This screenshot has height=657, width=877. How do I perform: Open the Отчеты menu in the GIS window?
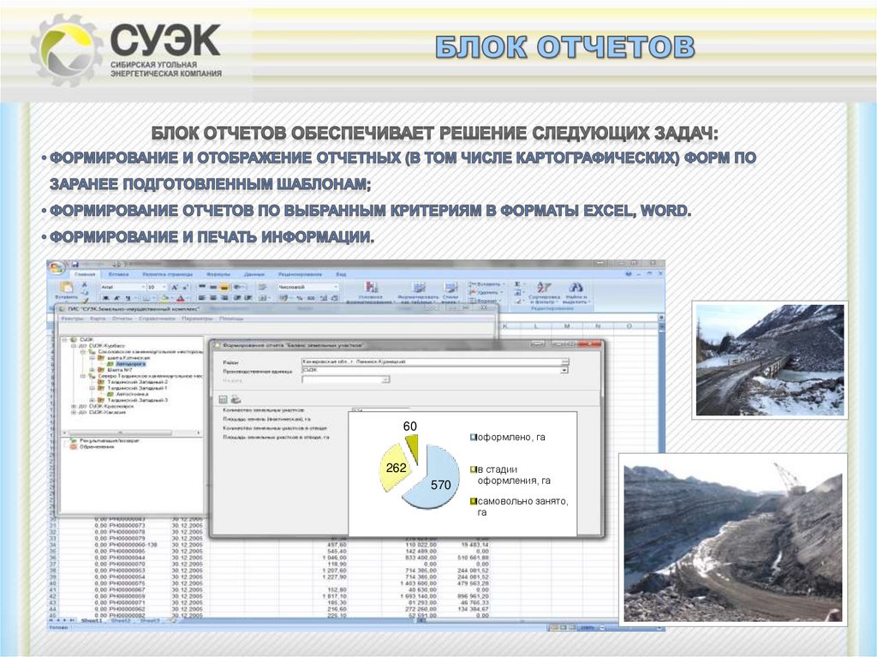point(123,319)
